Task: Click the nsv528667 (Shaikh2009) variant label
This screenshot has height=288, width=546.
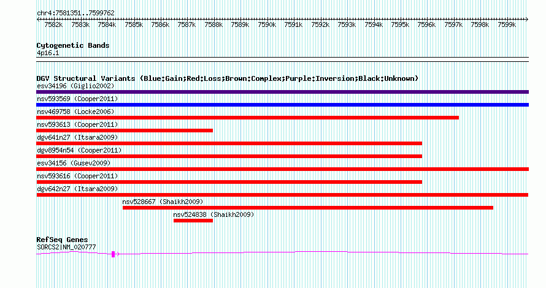Action: [x=163, y=202]
